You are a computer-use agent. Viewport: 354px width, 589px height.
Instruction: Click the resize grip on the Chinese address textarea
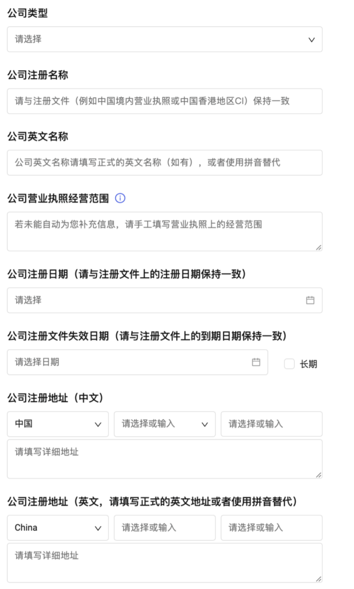[318, 476]
